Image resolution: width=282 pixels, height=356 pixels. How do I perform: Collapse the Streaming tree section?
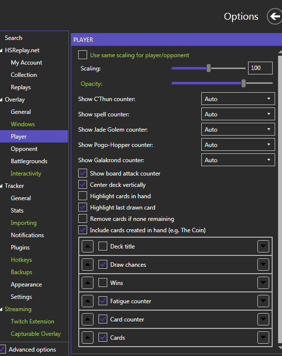pos(1,309)
